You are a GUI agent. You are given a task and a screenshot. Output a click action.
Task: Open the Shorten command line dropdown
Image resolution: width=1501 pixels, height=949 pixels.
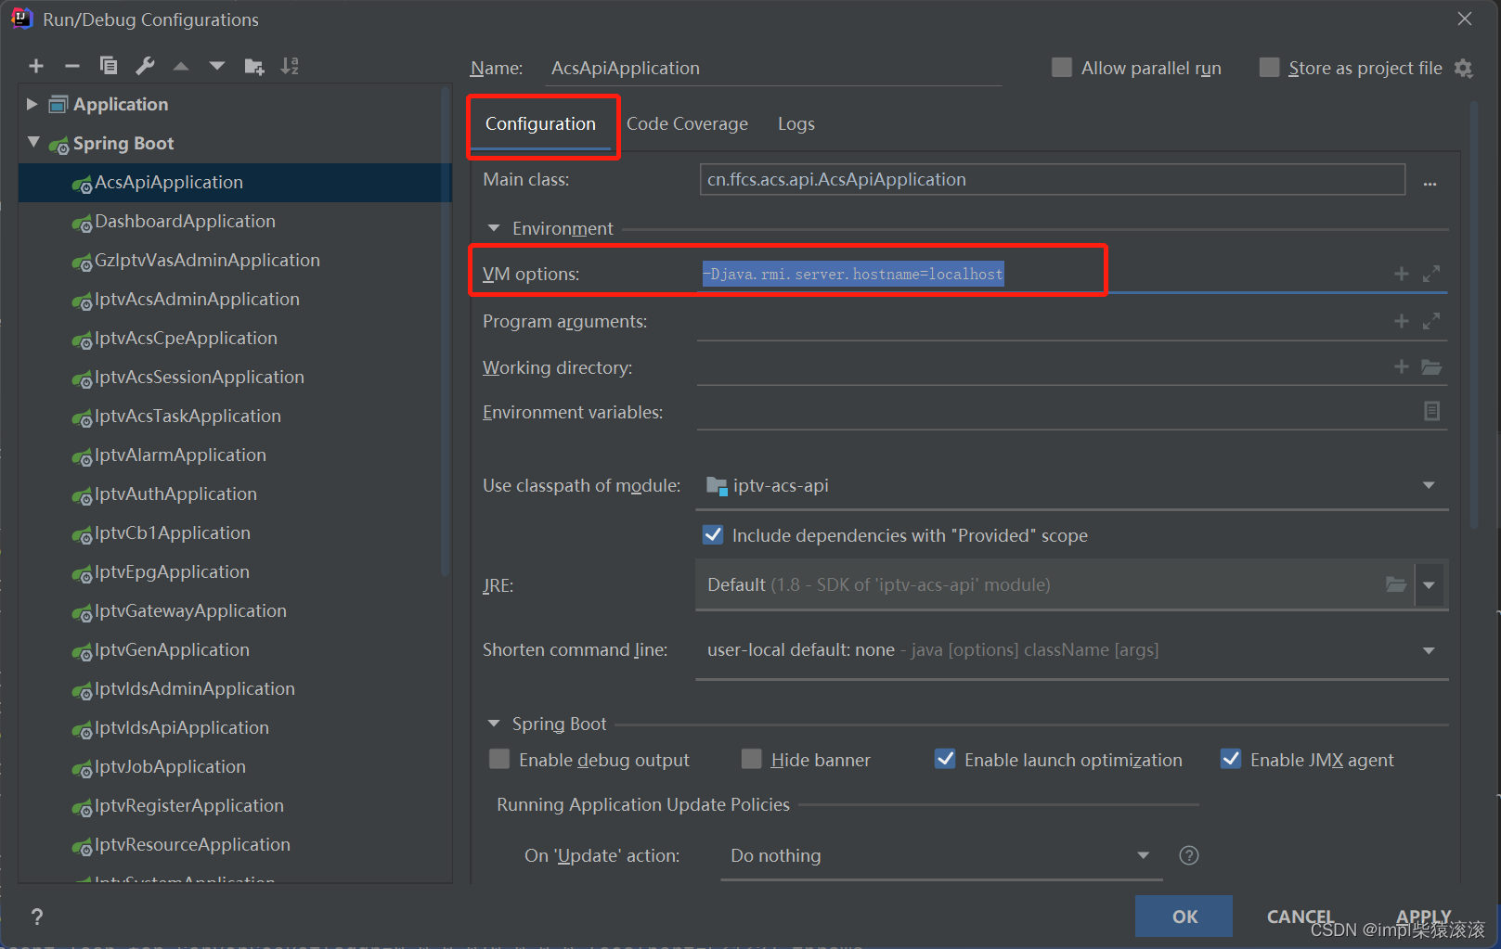point(1428,650)
